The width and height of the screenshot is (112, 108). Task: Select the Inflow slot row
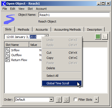point(23,50)
